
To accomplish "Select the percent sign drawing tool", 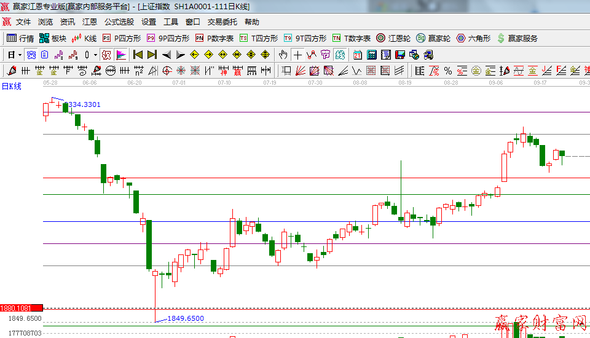I will (x=447, y=71).
